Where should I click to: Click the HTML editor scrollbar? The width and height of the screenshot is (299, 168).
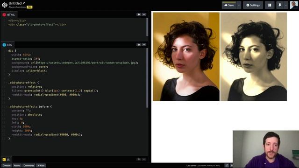[147, 27]
